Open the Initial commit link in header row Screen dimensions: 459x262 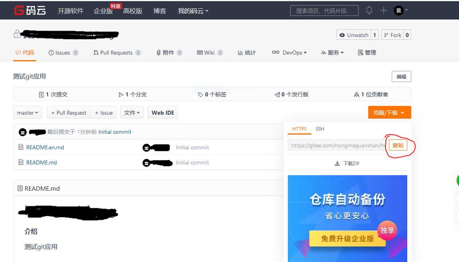(115, 132)
